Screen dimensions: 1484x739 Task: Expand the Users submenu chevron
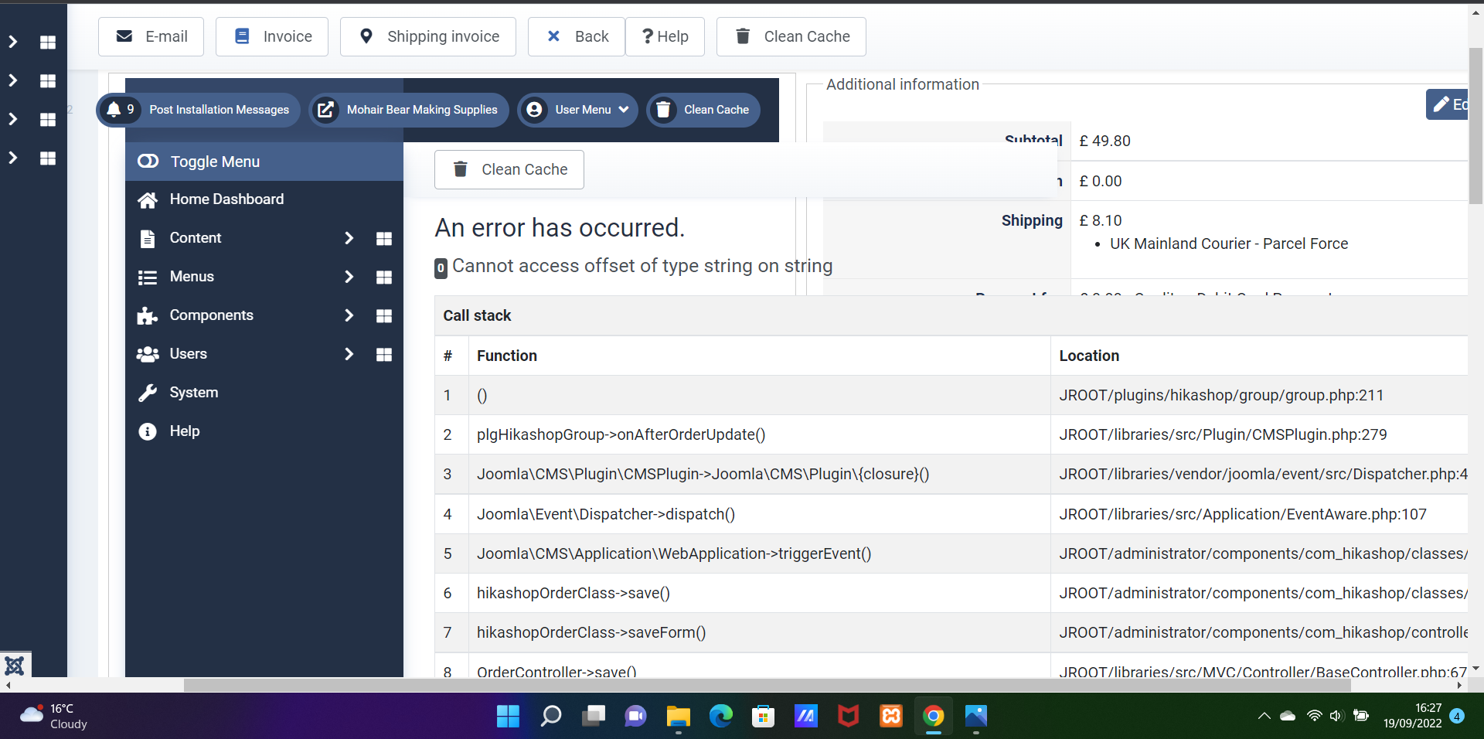[x=349, y=354]
